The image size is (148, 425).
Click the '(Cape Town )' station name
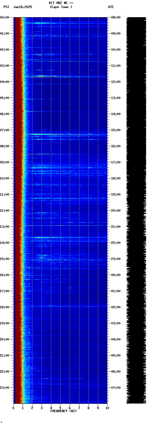[x=61, y=7]
